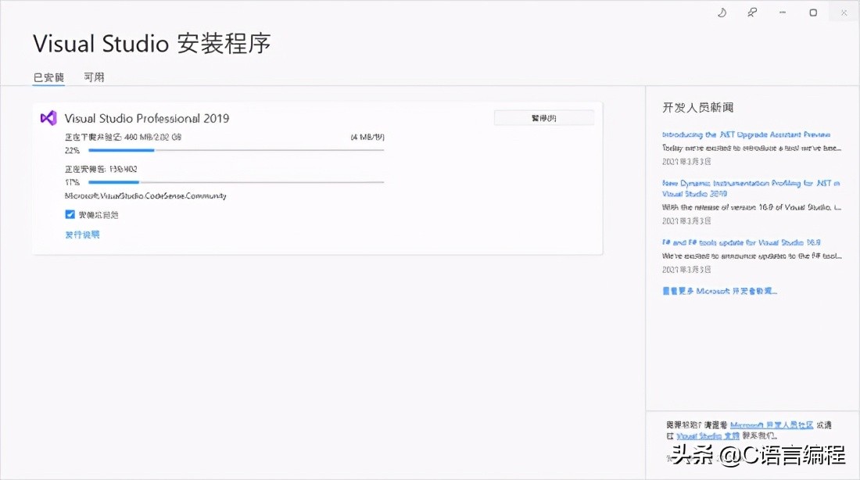The width and height of the screenshot is (860, 480).
Task: Click the installation progress bar at 17%
Action: pyautogui.click(x=235, y=182)
